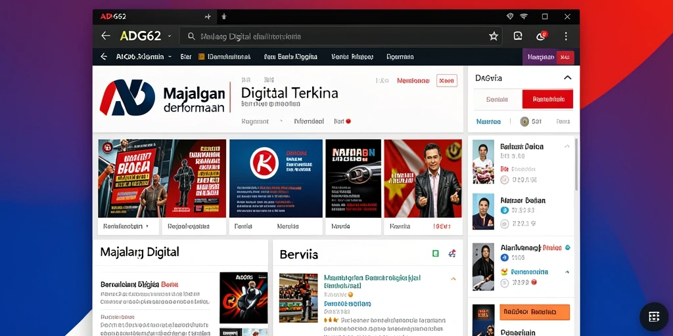Click the back arrow beside ADG62
Screen dimensions: 673x336
(106, 36)
